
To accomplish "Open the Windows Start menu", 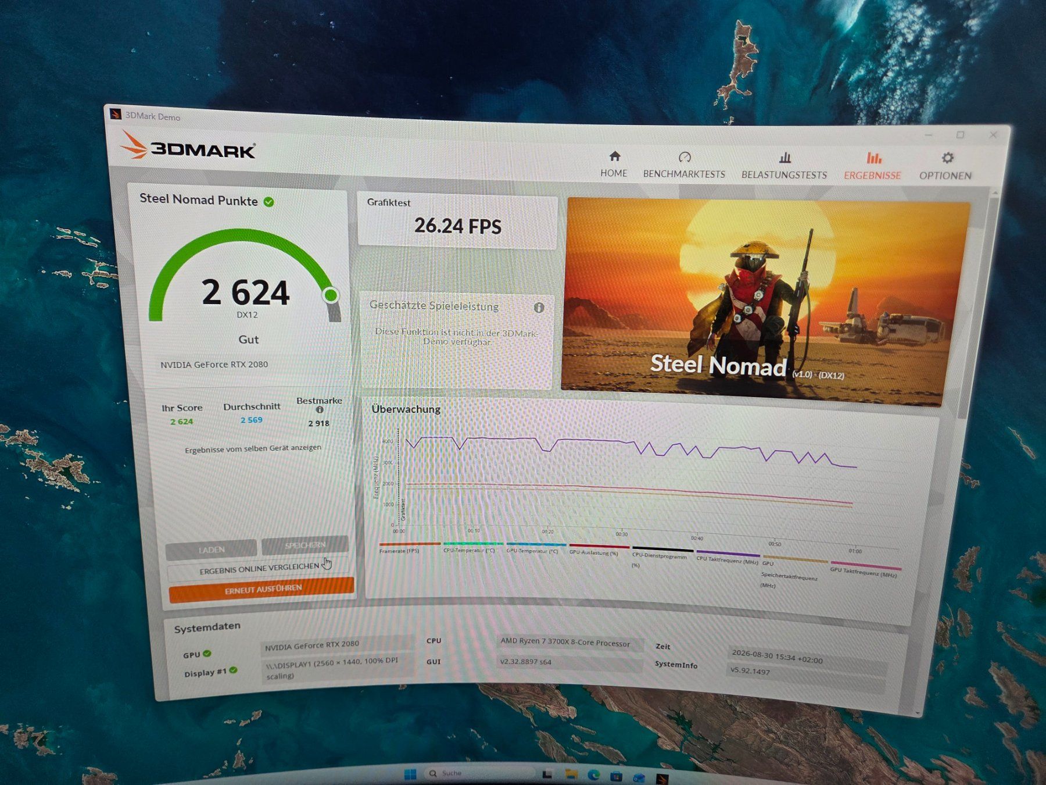I will 410,774.
